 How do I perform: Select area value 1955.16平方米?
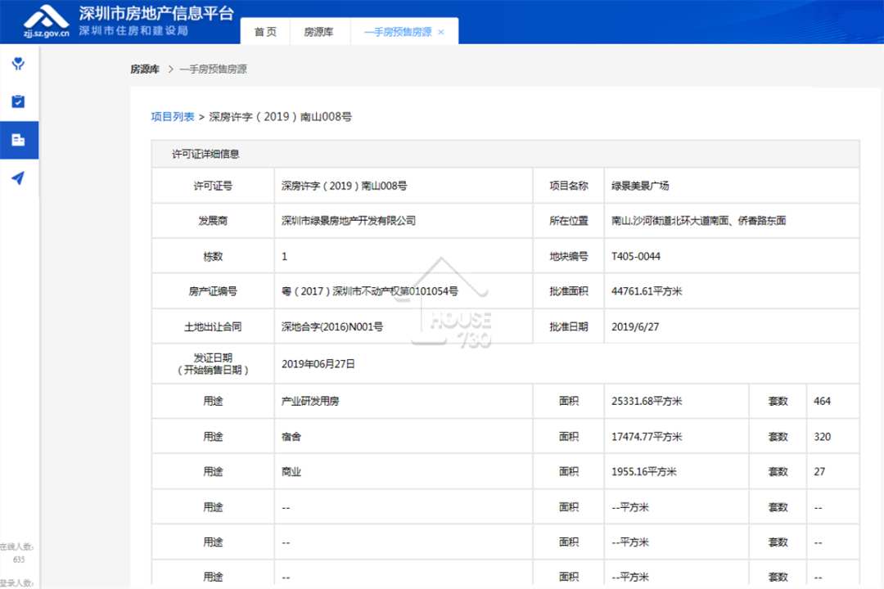click(644, 472)
